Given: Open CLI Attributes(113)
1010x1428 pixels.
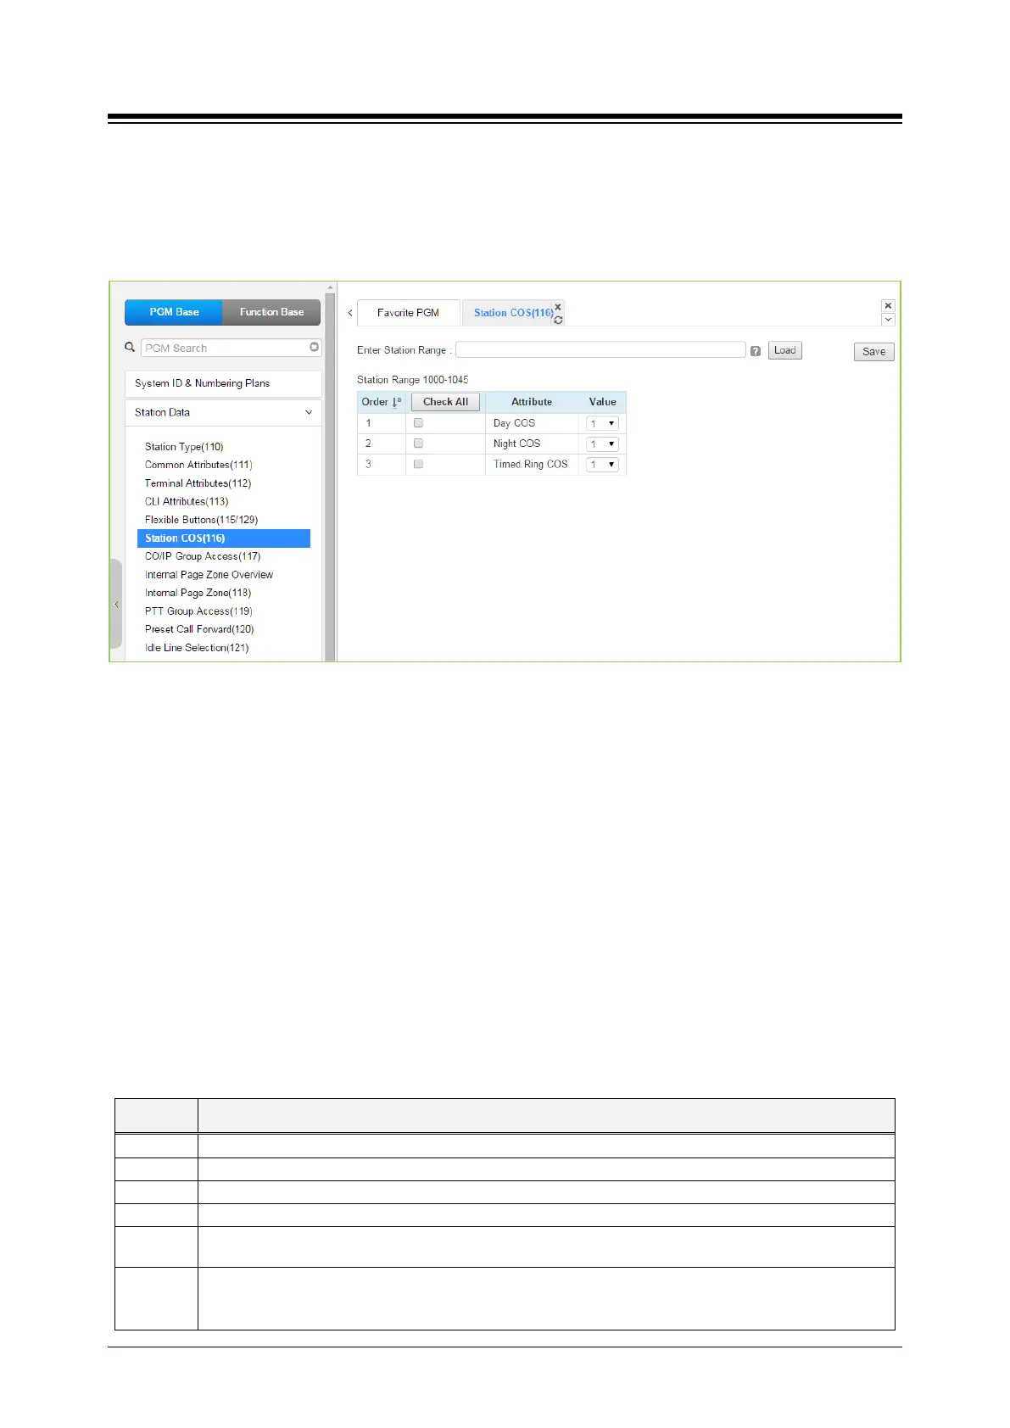Looking at the screenshot, I should tap(187, 501).
